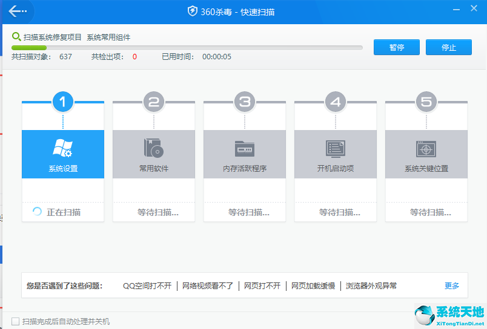Click the 系统设置 card label
The width and height of the screenshot is (487, 329).
tap(63, 169)
